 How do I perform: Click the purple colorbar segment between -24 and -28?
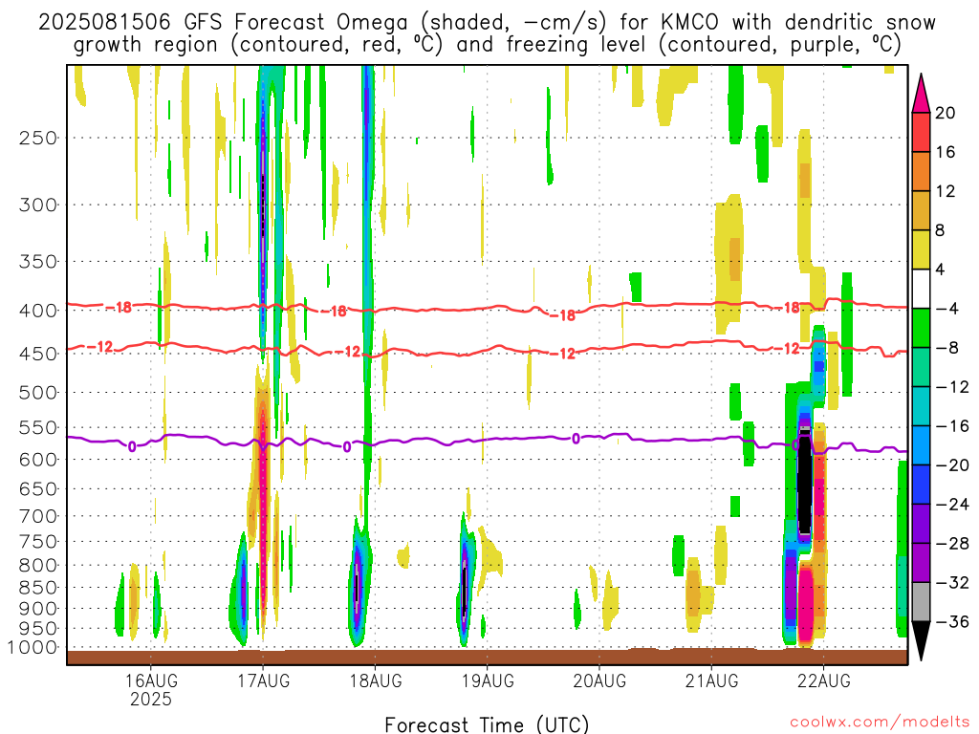pos(921,524)
